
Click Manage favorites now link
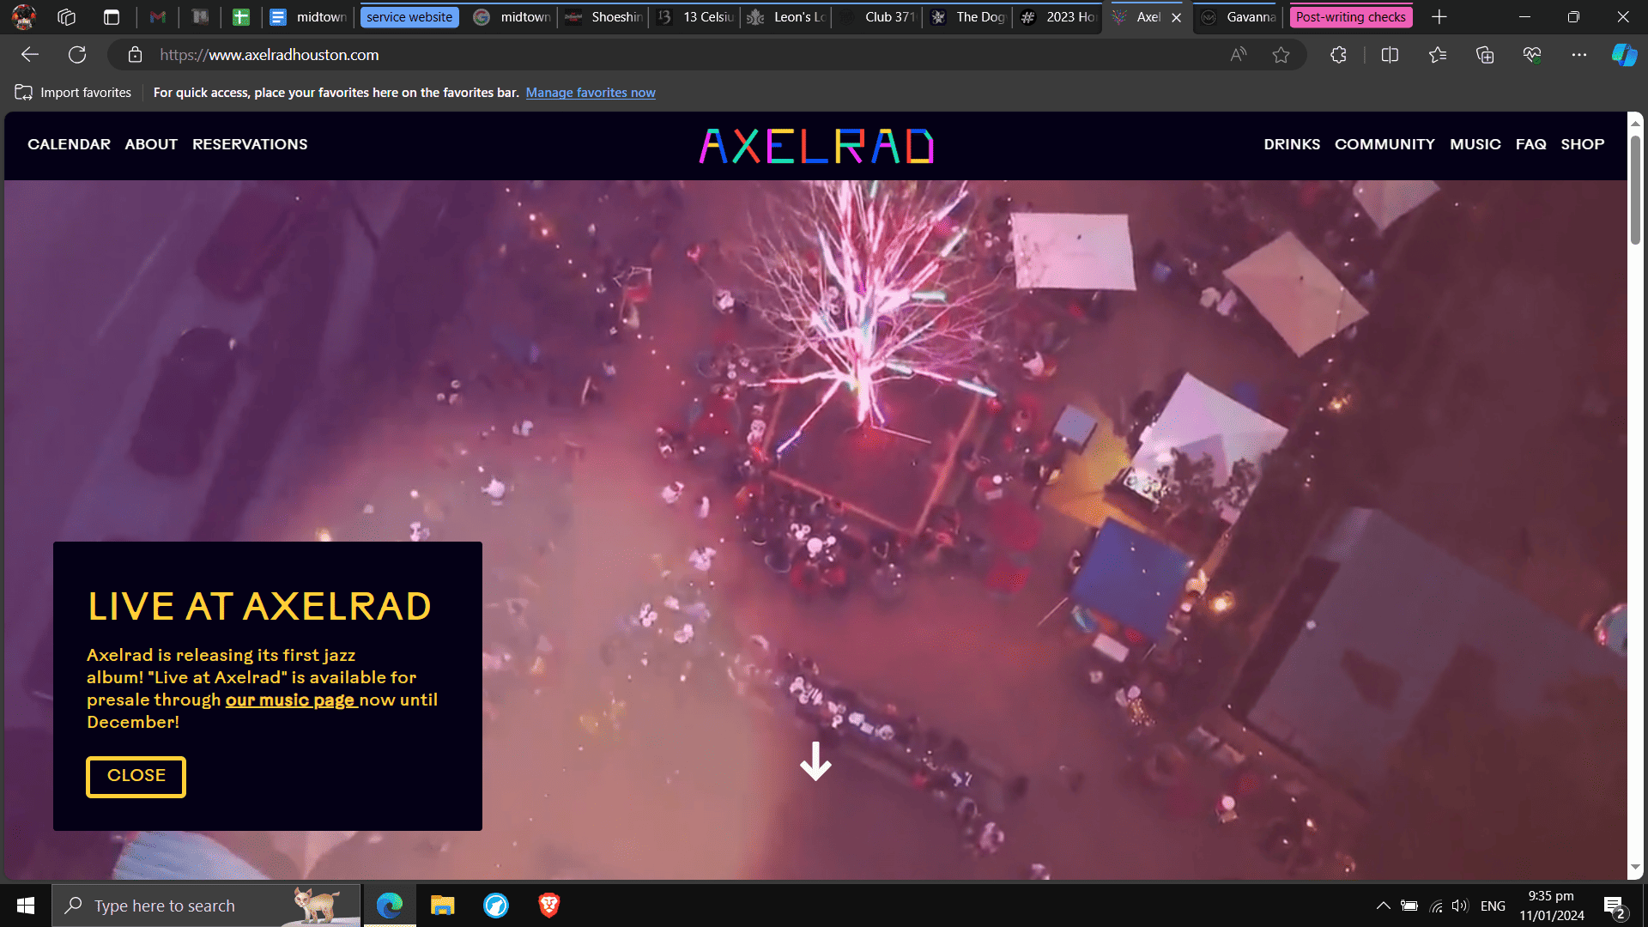pos(591,93)
